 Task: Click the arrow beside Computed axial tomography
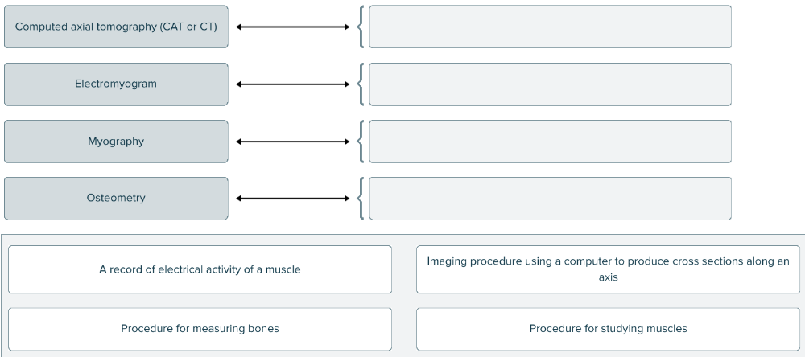(x=293, y=27)
